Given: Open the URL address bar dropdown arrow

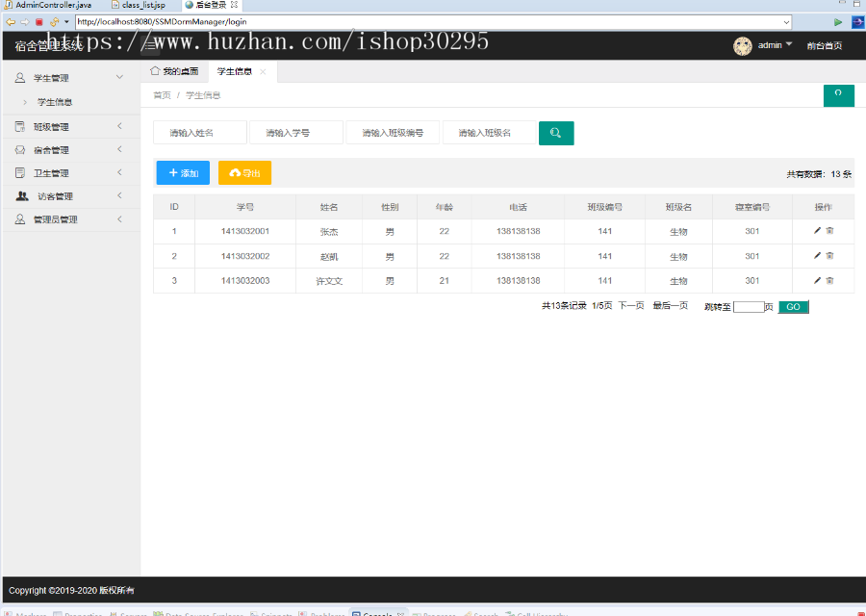Looking at the screenshot, I should click(x=786, y=22).
